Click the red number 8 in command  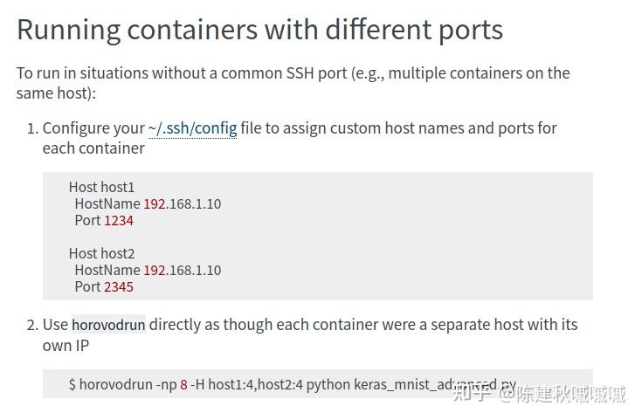[183, 385]
